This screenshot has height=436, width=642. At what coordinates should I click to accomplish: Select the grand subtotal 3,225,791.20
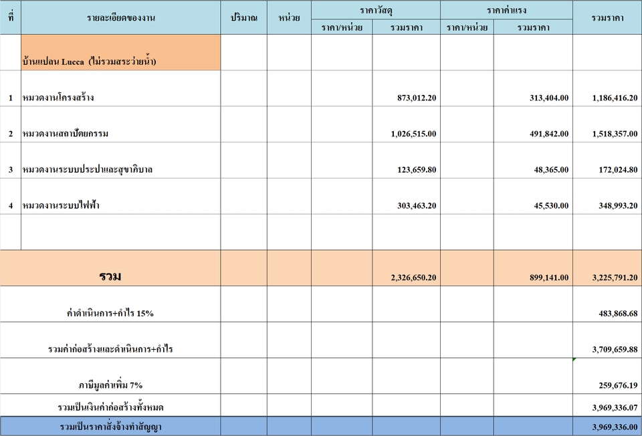coord(615,277)
